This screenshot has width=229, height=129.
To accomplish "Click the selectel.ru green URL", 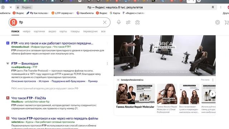I will click(18, 122).
